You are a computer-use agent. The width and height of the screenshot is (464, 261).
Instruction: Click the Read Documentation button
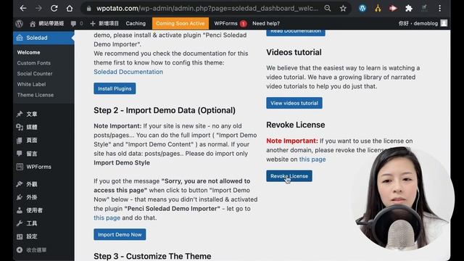(296, 33)
